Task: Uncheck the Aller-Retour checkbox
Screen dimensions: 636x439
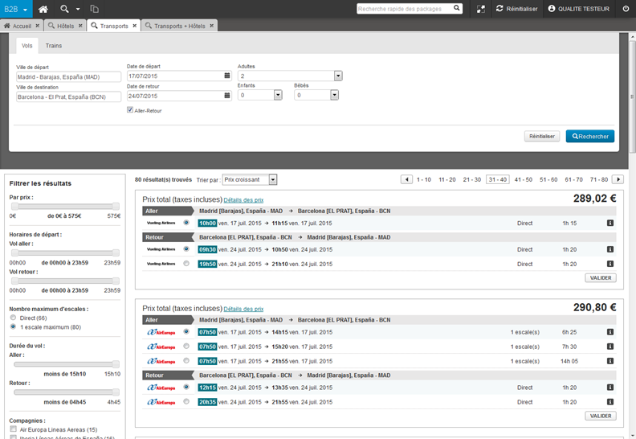Action: click(130, 110)
